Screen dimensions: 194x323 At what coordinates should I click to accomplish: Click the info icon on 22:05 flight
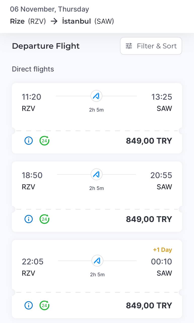(29, 305)
